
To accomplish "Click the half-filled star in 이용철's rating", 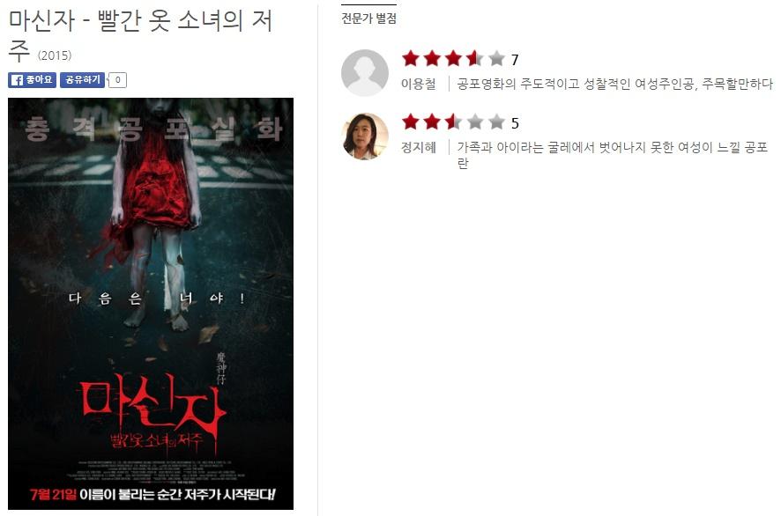I will click(x=475, y=59).
